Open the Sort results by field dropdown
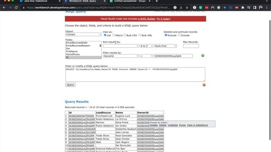The image size is (271, 152). point(121,46)
